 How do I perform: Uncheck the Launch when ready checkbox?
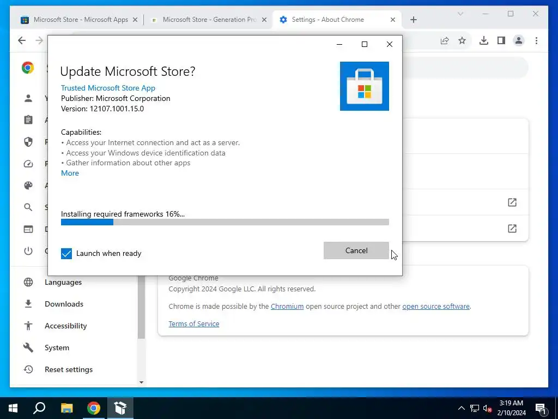tap(66, 253)
